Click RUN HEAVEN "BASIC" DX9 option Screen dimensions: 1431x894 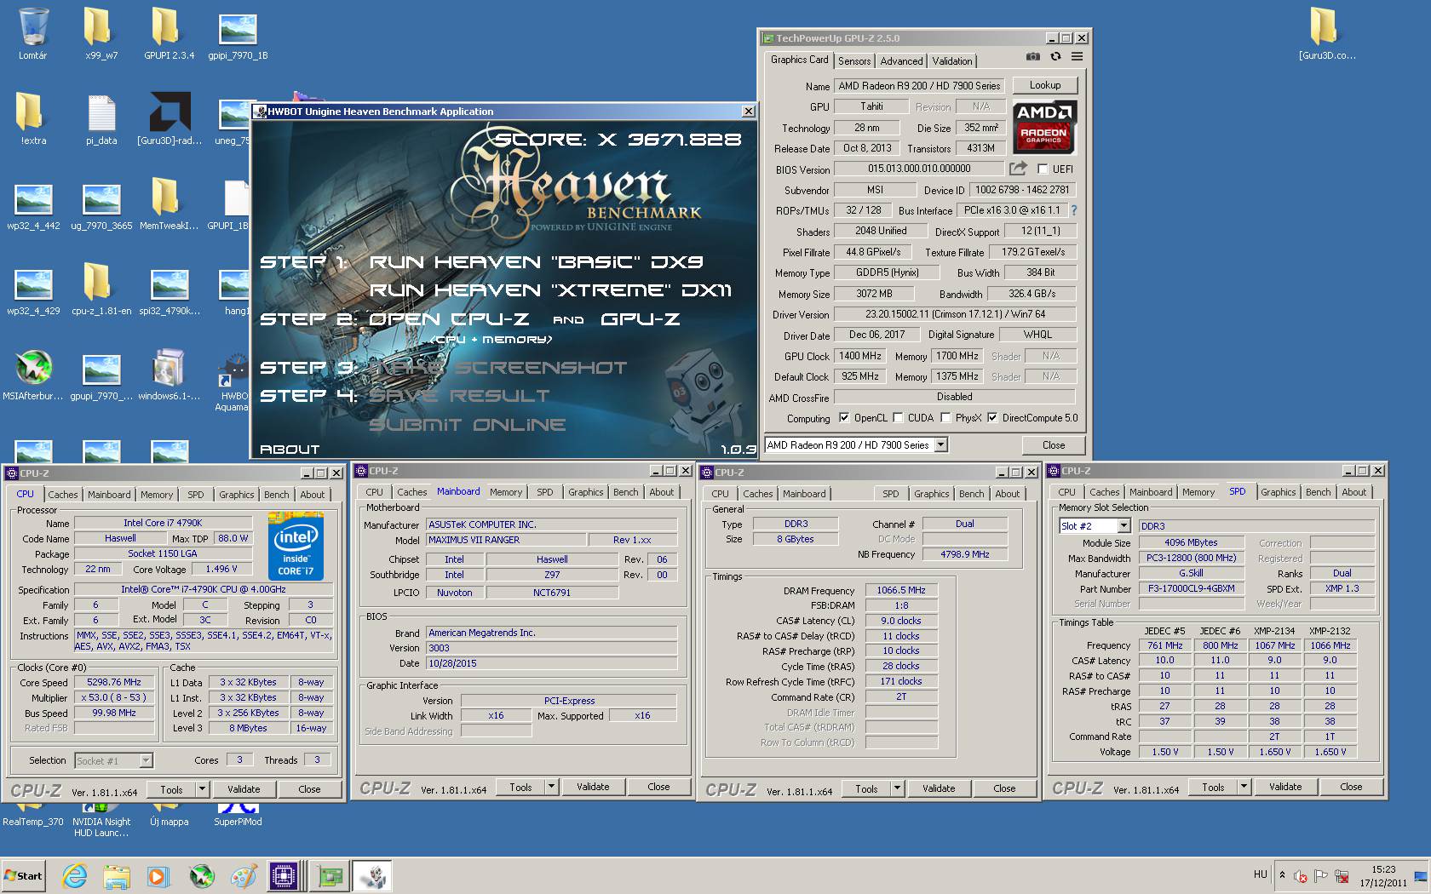point(536,261)
